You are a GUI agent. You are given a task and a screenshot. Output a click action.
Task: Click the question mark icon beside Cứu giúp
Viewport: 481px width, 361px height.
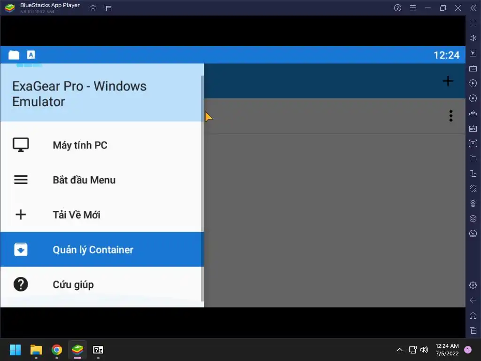pos(21,284)
